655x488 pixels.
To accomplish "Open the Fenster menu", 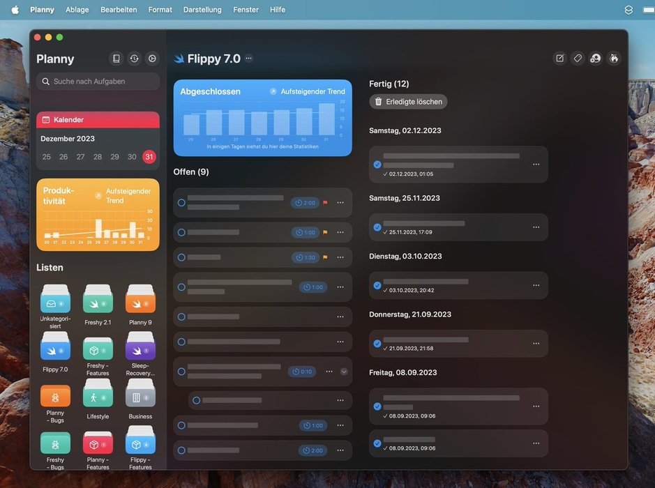I will point(246,10).
